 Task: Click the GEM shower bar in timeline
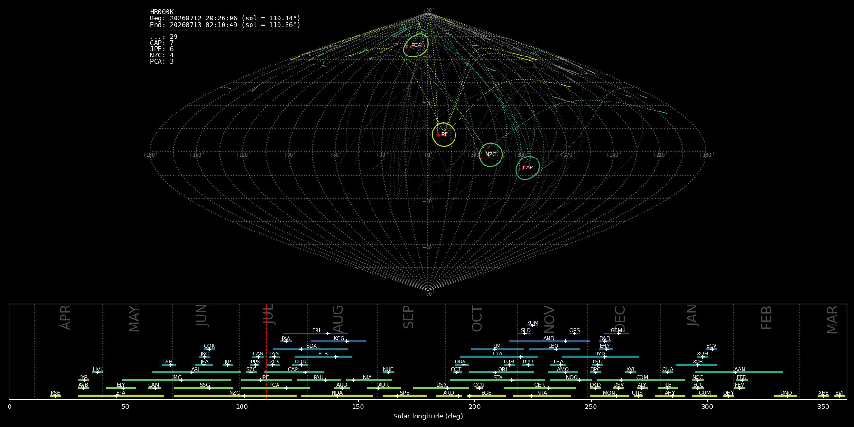click(616, 334)
